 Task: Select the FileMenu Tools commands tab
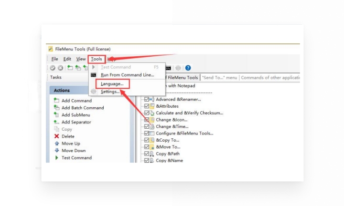[x=183, y=78]
